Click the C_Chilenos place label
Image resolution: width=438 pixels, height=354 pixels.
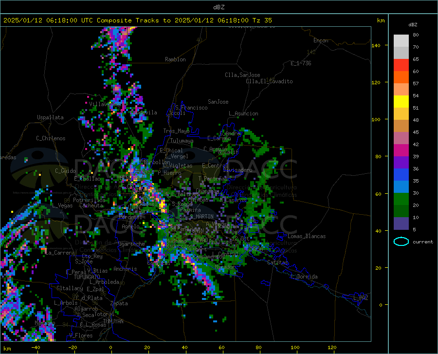tap(51, 138)
